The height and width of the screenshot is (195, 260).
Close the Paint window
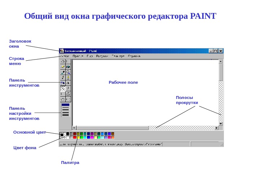tap(221, 51)
